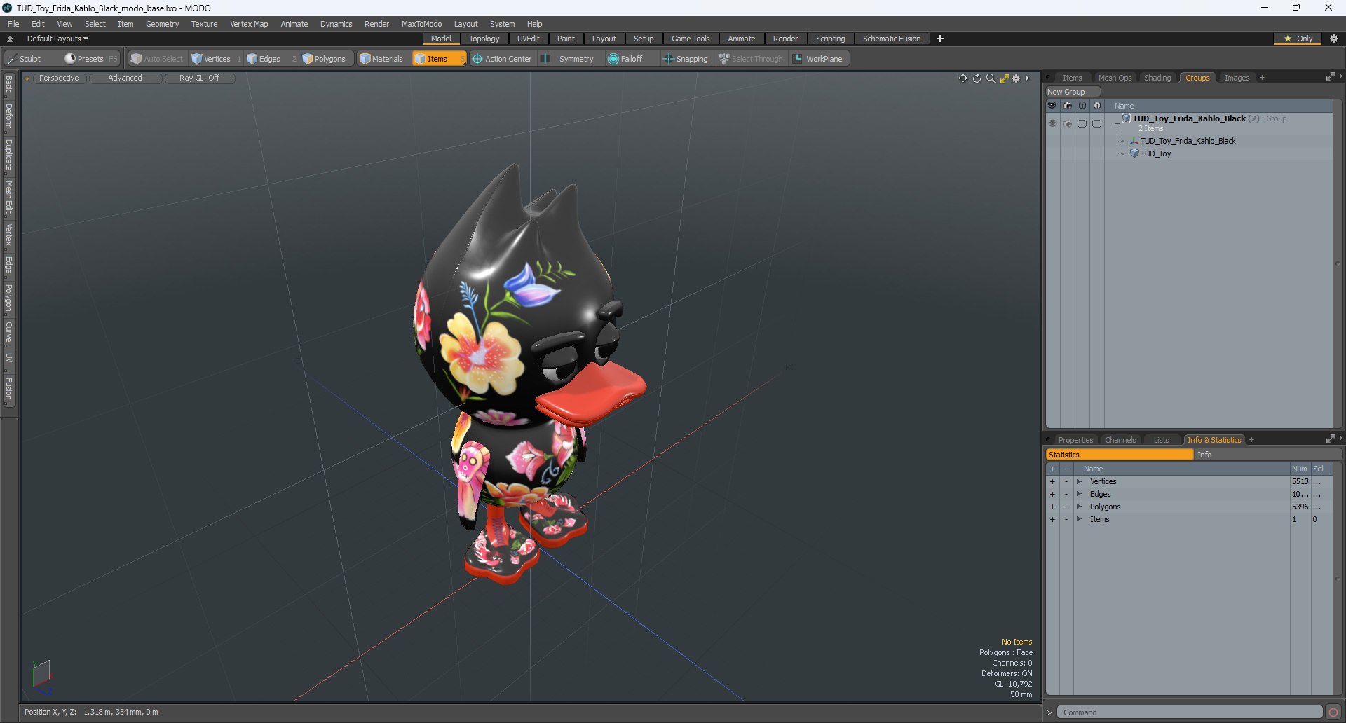The width and height of the screenshot is (1346, 723).
Task: Add a new tab beside Images
Action: (x=1262, y=78)
